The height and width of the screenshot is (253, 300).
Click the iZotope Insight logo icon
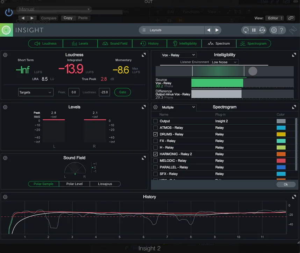6,30
